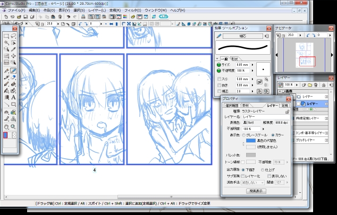Click the Undo arrow in main toolbar
This screenshot has width=337, height=215.
tap(69, 17)
